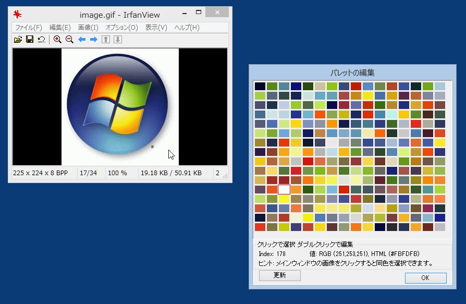Go to the previous image with the left arrow
This screenshot has width=466, height=304.
click(82, 40)
